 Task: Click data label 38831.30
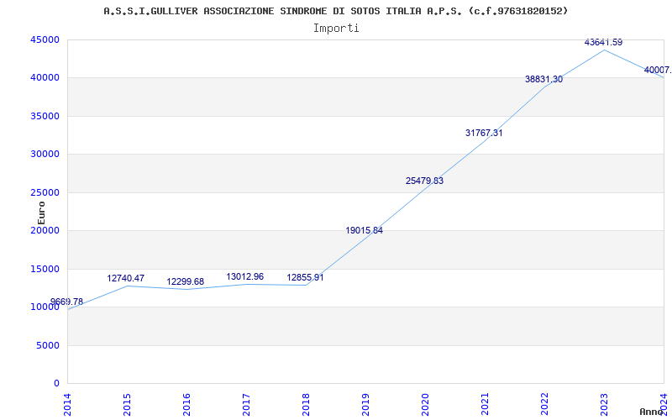[543, 79]
